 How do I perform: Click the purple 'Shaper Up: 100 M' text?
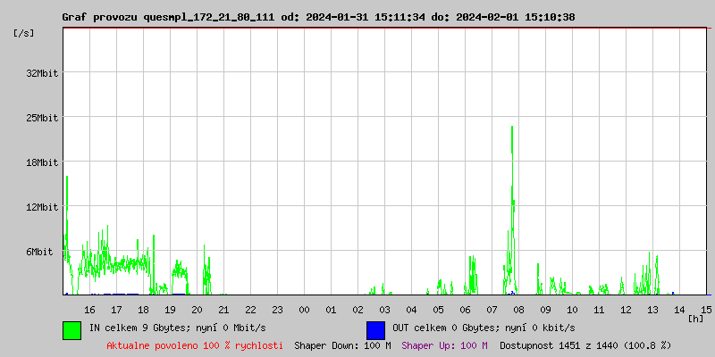[444, 345]
